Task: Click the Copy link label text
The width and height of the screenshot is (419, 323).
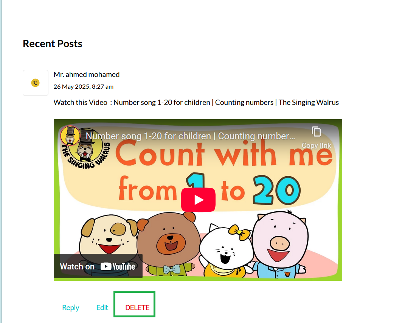Action: [x=317, y=145]
